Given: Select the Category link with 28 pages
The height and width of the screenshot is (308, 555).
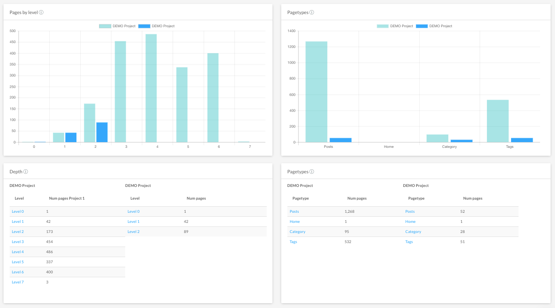Looking at the screenshot, I should click(413, 232).
